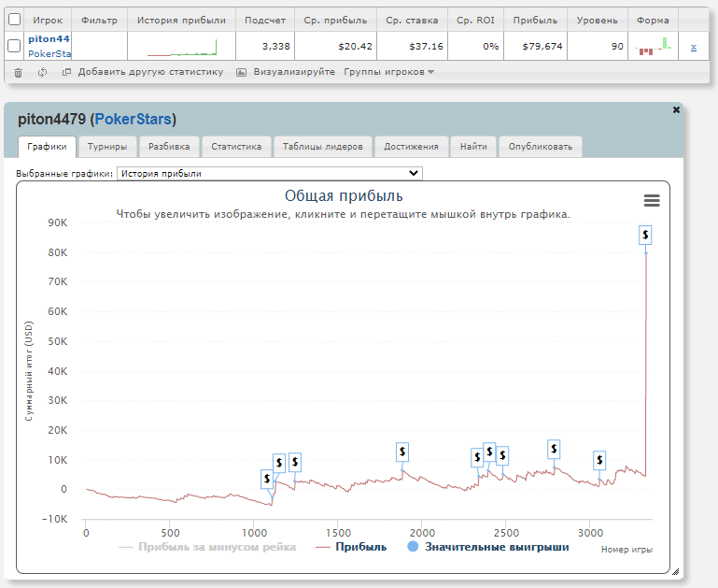The image size is (718, 588).
Task: Expand the Группы игроков dropdown
Action: tap(388, 72)
